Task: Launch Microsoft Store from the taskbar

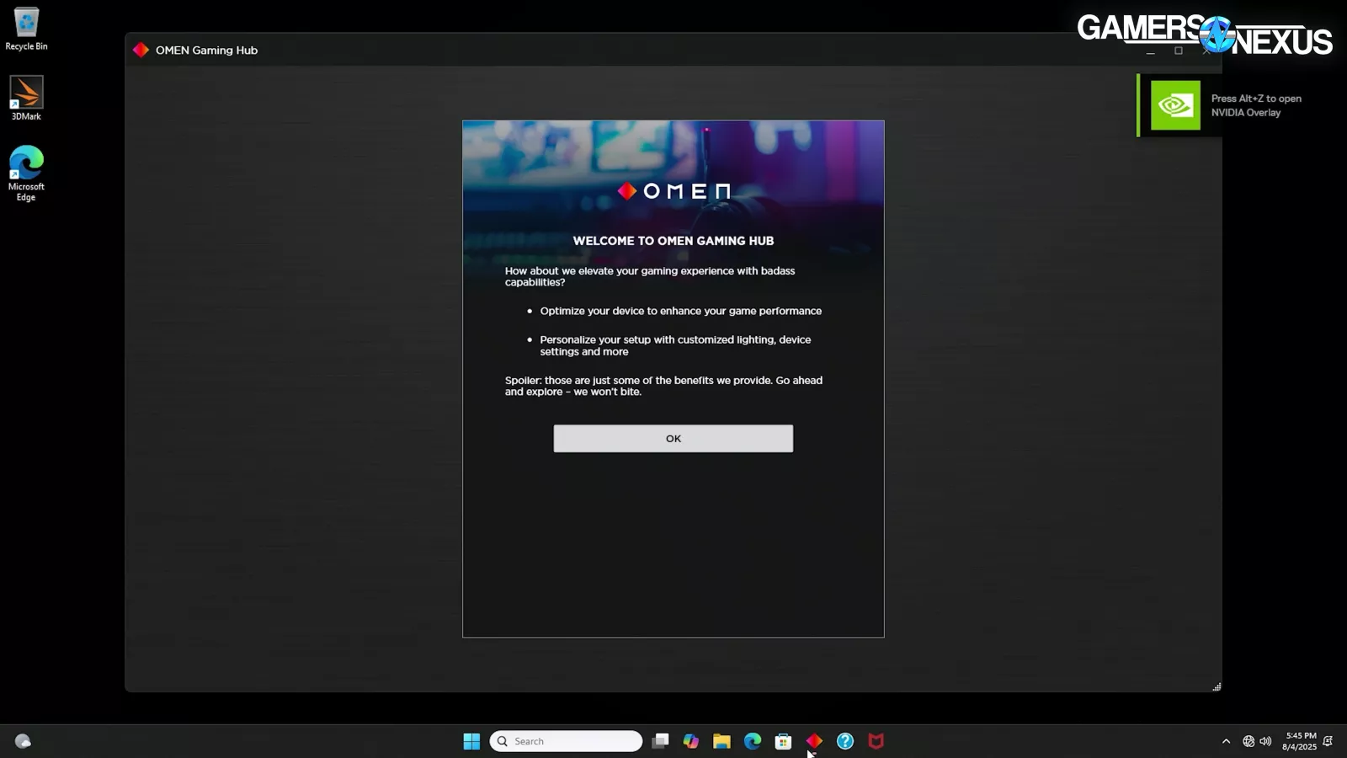Action: (x=783, y=741)
